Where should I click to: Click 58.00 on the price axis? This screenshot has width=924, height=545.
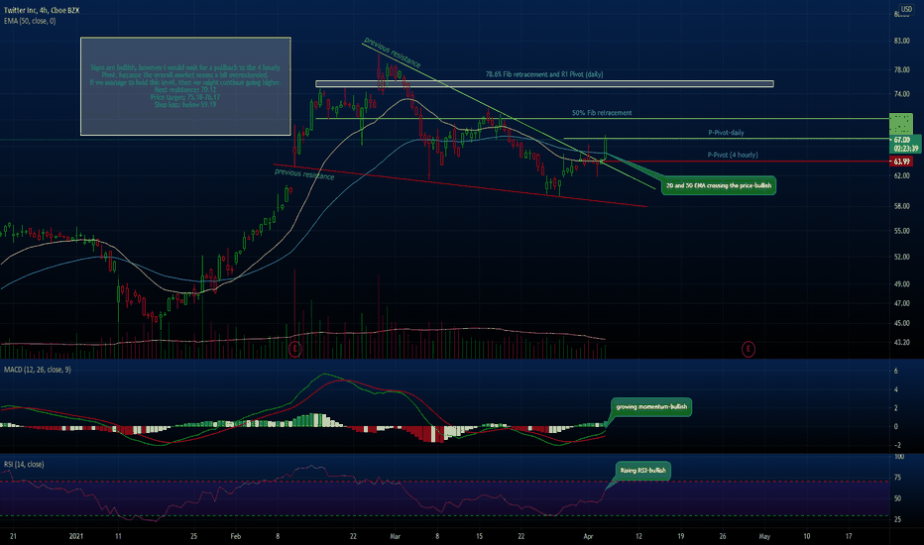[x=901, y=206]
